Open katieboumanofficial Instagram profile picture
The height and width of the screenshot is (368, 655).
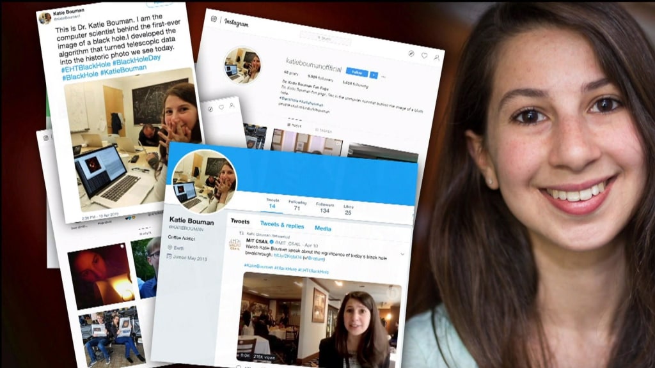coord(243,66)
